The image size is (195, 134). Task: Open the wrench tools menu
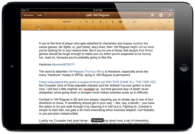(169, 15)
